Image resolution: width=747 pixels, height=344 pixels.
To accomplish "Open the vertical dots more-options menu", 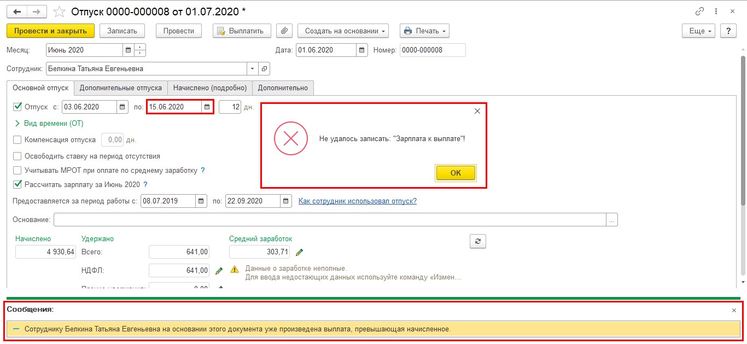I will (716, 11).
